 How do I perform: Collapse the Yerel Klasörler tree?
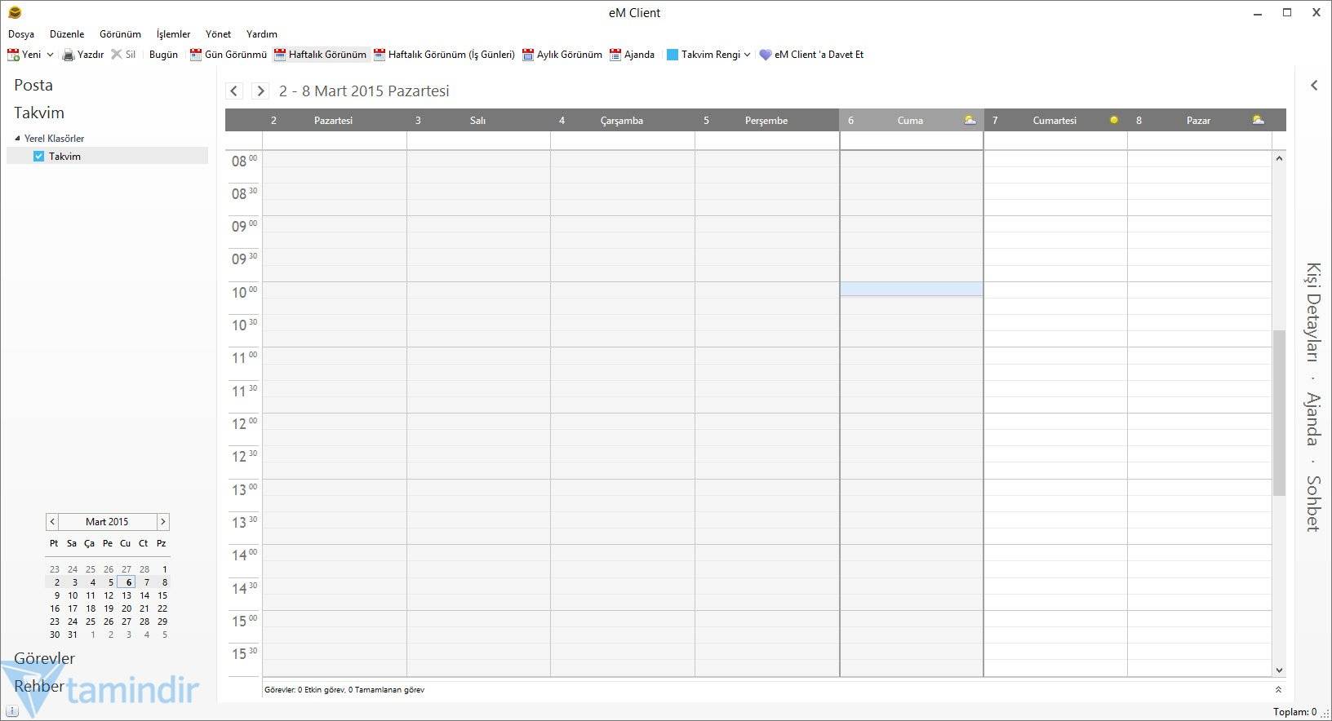click(17, 138)
